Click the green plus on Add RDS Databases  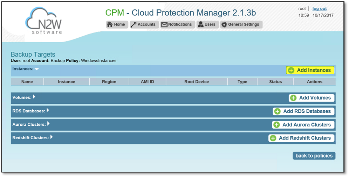tap(277, 111)
